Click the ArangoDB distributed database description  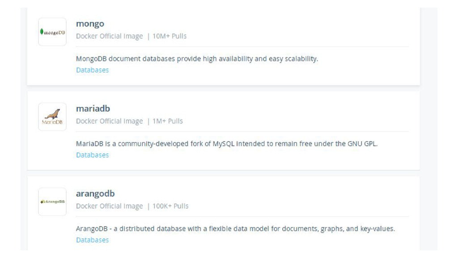235,229
